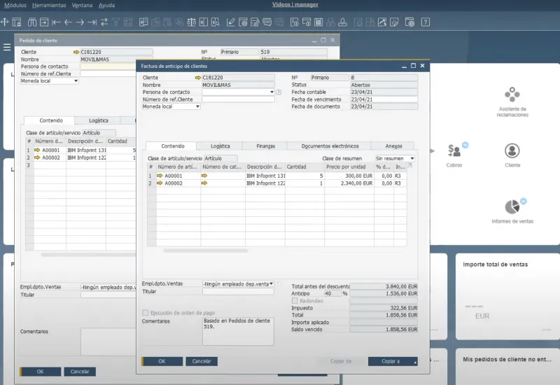Click OK in Pedido de cliente window
This screenshot has width=560, height=385.
[40, 372]
